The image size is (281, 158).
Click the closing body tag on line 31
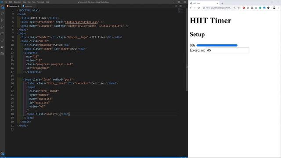pyautogui.click(x=22, y=126)
